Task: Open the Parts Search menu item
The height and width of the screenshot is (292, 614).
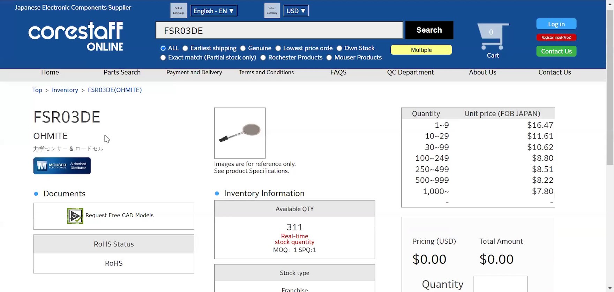Action: pos(122,72)
